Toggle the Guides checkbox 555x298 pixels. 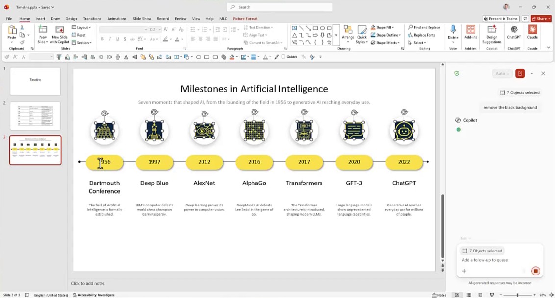click(290, 56)
